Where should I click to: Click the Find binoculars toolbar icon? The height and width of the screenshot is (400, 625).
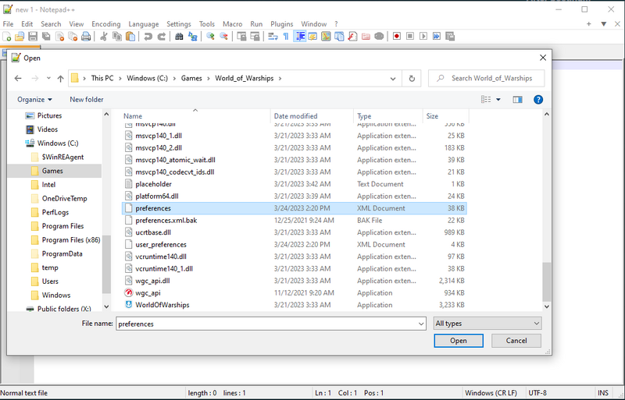pos(179,37)
